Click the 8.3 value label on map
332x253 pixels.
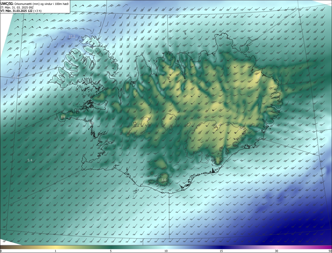pyautogui.click(x=197, y=65)
